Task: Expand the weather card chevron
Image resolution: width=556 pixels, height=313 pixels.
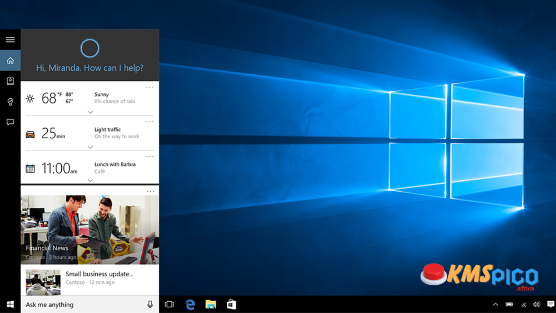Action: (x=90, y=112)
